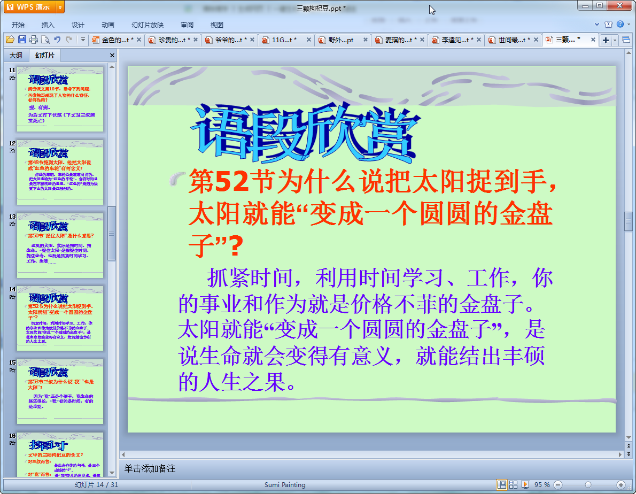Click the animation star icon under slide 12
Viewport: 636px width, 494px height.
coord(12,151)
